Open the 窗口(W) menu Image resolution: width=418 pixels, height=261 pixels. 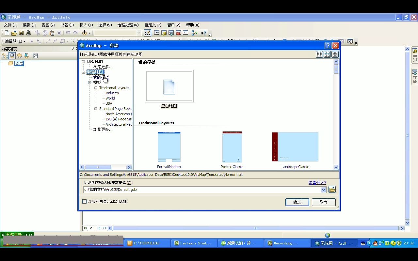(x=174, y=25)
